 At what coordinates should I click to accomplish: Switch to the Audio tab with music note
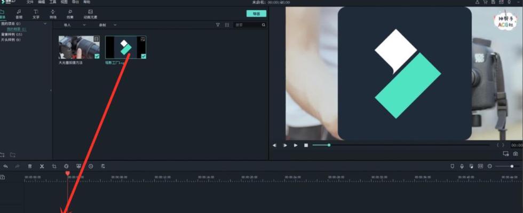click(19, 14)
